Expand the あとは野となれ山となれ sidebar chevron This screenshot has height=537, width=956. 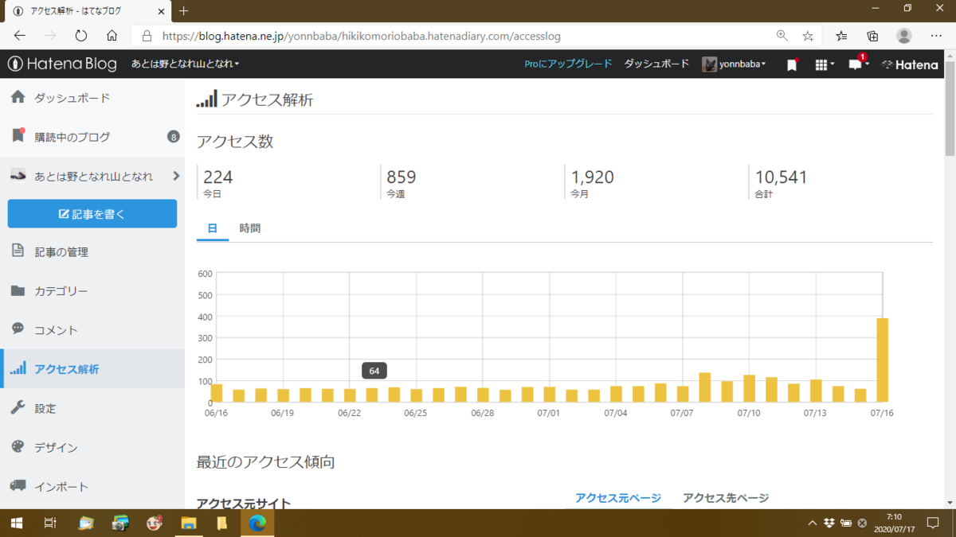pos(176,176)
